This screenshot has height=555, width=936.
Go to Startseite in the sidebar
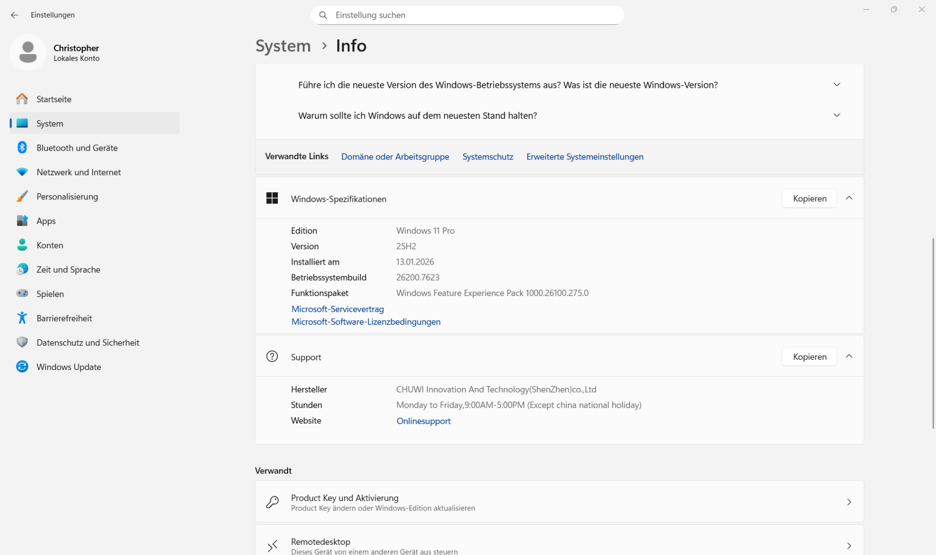[x=54, y=99]
